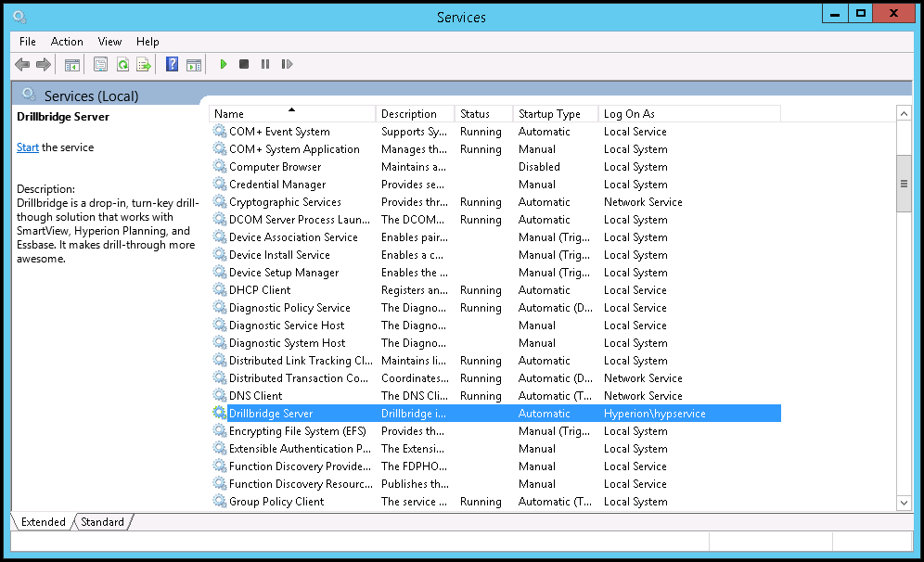Click gear icon of Drillbridge Server row
Viewport: 924px width, 562px height.
[x=220, y=413]
